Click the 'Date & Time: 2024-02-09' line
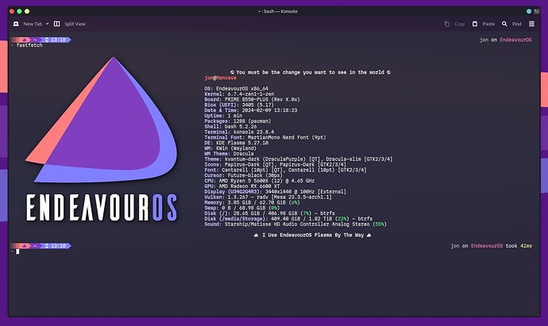Screen dimensions: 548x326 point(251,110)
